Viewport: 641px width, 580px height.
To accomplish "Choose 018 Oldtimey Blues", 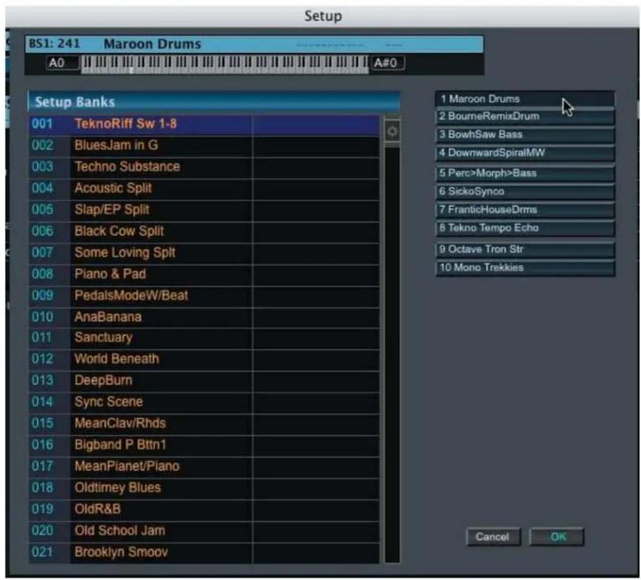I will click(203, 488).
